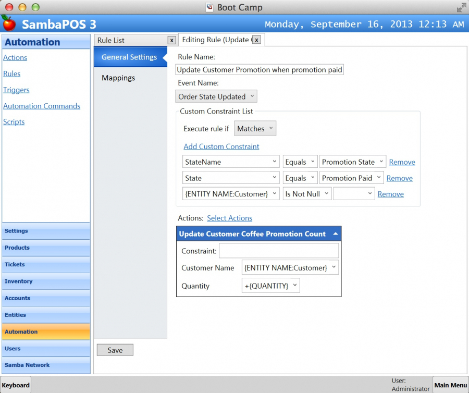The image size is (469, 393).
Task: Open the Quantity dropdown
Action: pos(270,286)
